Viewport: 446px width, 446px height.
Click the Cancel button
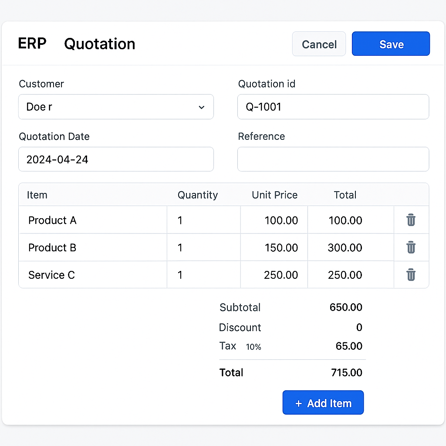coord(319,44)
